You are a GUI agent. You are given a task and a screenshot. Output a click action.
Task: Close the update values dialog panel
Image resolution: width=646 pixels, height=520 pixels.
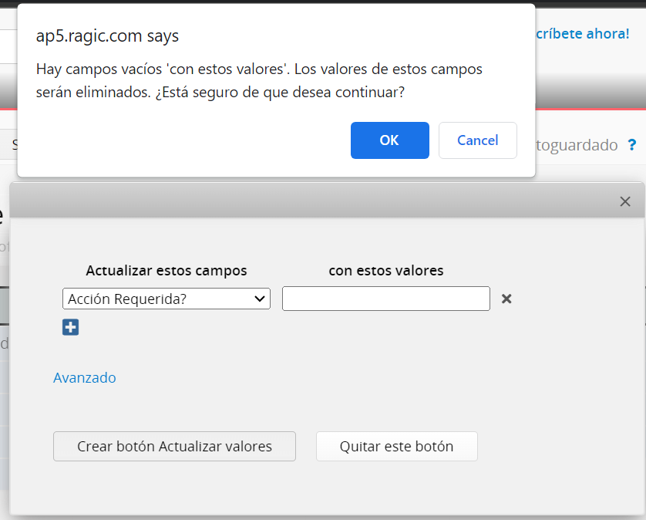[x=625, y=201]
